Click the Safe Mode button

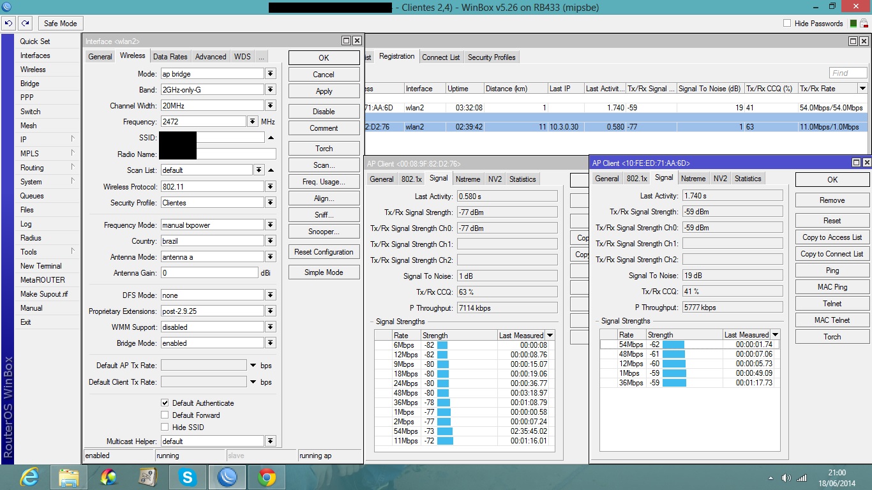pyautogui.click(x=60, y=24)
